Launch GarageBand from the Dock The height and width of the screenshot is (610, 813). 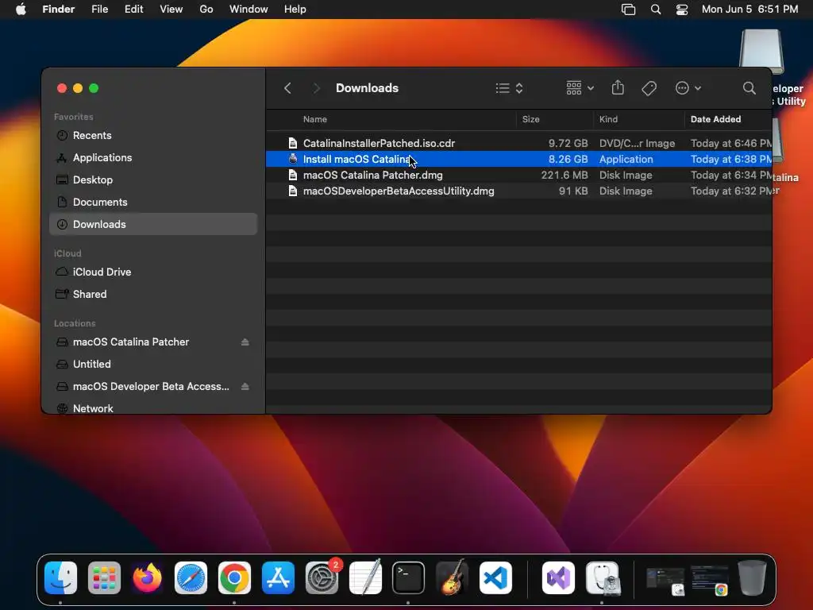[452, 577]
